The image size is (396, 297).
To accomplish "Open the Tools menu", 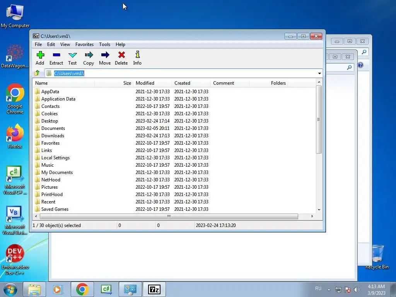I will [104, 44].
